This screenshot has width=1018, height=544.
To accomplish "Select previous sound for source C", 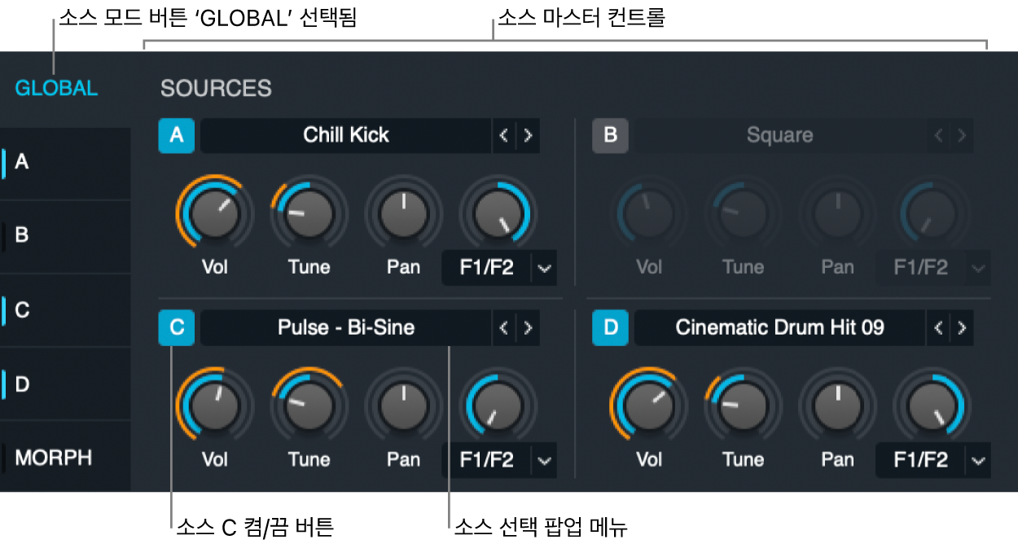I will tap(504, 327).
